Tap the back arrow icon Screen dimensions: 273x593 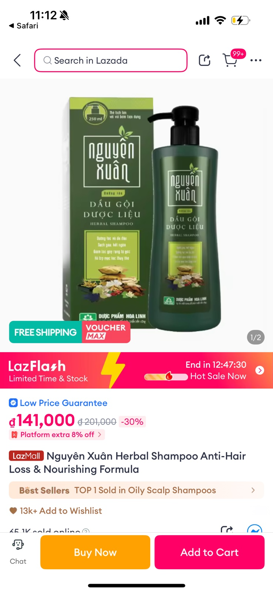tap(17, 60)
